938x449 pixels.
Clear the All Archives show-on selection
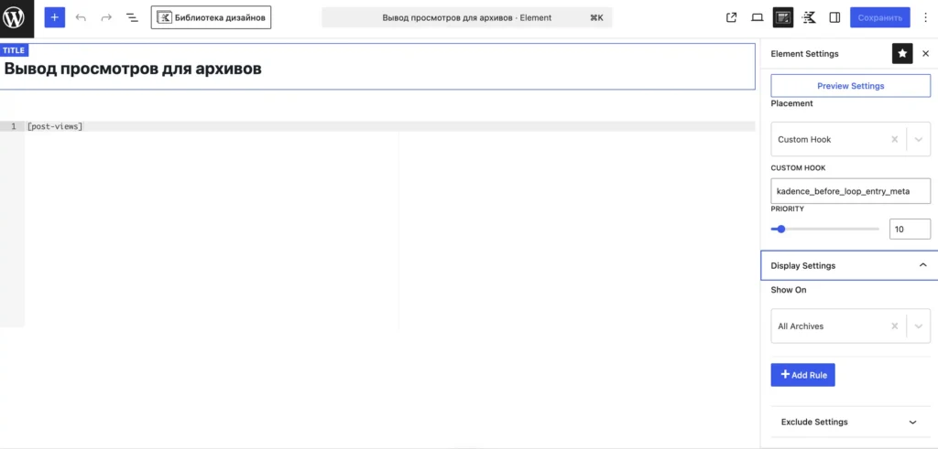[x=895, y=326]
